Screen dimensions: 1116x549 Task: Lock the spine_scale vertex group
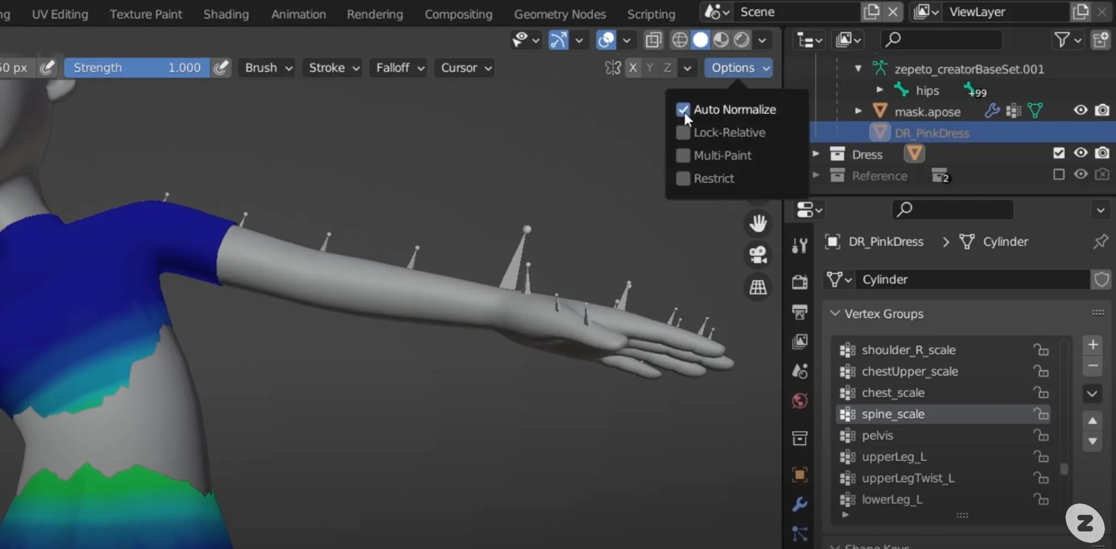(1040, 414)
